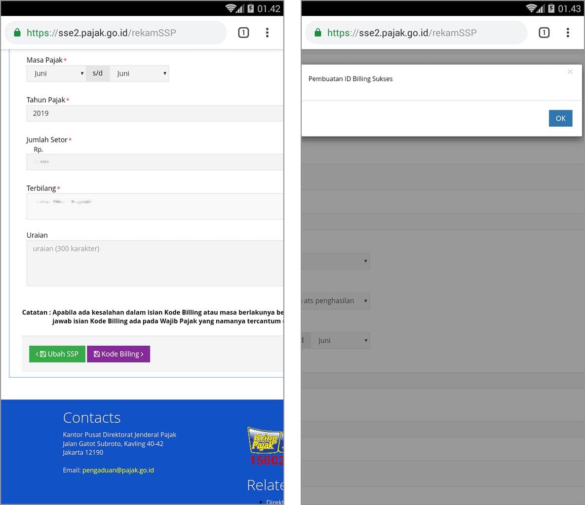Image resolution: width=585 pixels, height=505 pixels.
Task: Open the three-dot browser menu above the success dialog
Action: [568, 33]
